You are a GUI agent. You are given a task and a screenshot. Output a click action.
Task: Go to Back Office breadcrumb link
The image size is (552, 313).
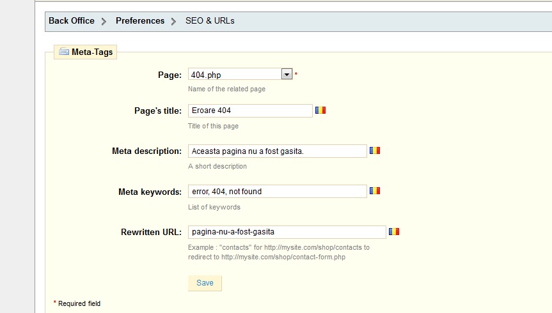pos(71,20)
